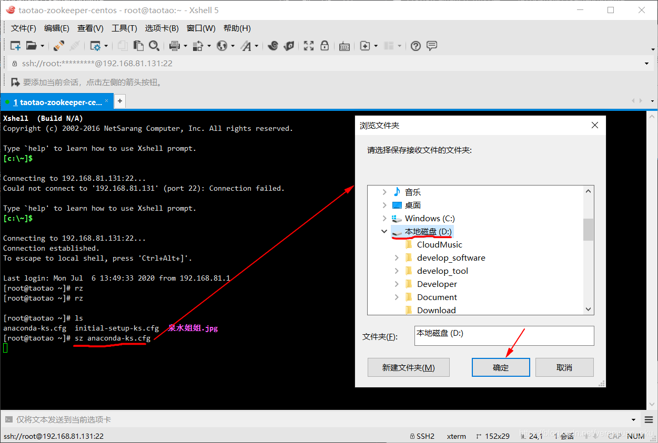Expand the Windows (C:) drive node
Image resolution: width=658 pixels, height=443 pixels.
point(384,218)
